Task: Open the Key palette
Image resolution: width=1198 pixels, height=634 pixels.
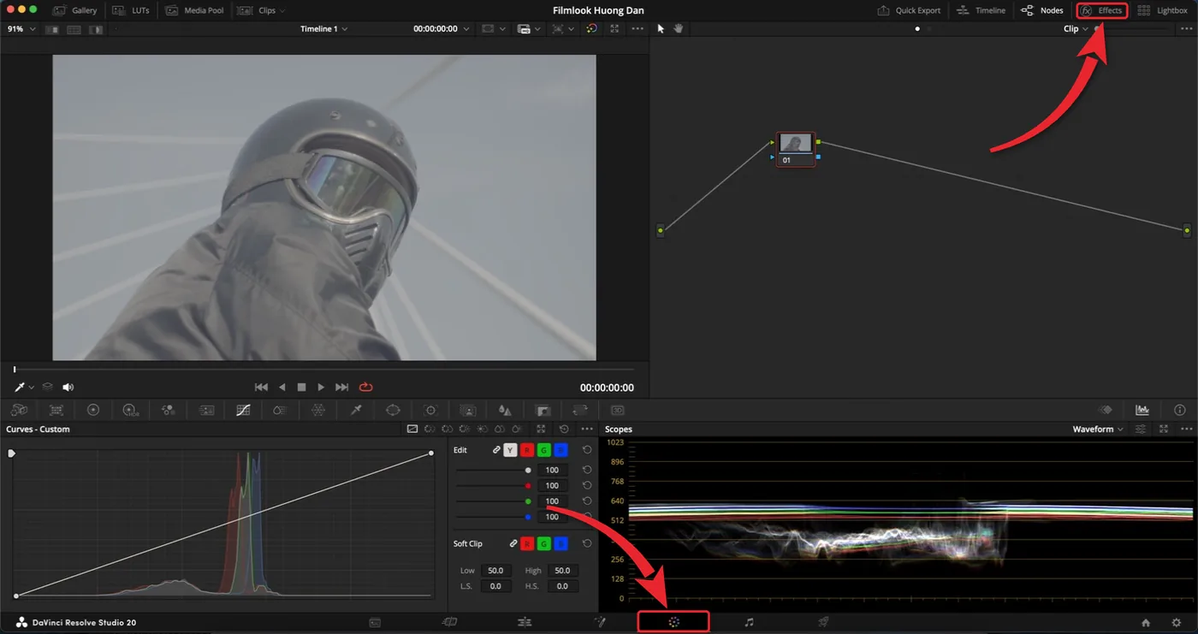Action: coord(543,411)
